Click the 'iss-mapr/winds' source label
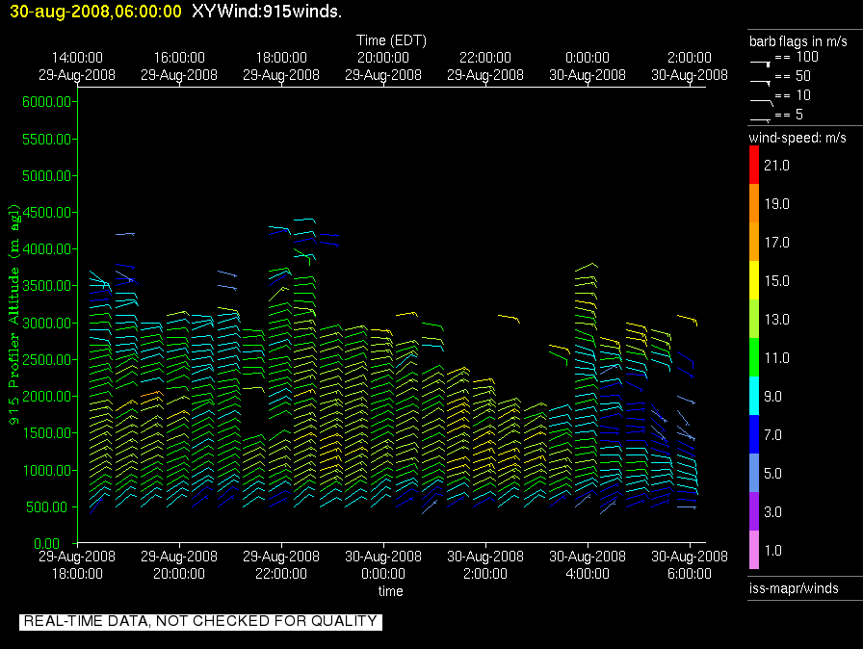Screen dimensions: 863x649 794,588
